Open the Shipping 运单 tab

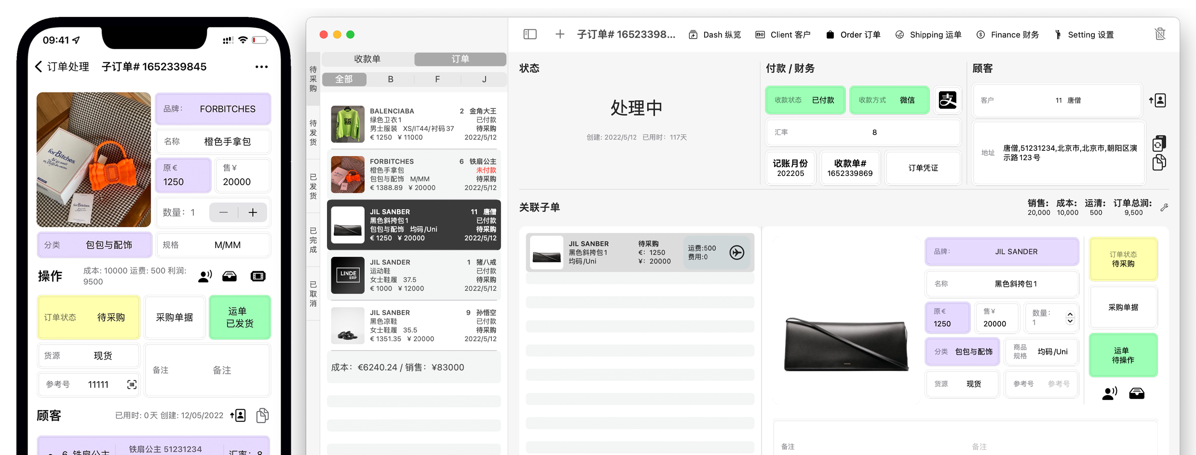tap(928, 35)
